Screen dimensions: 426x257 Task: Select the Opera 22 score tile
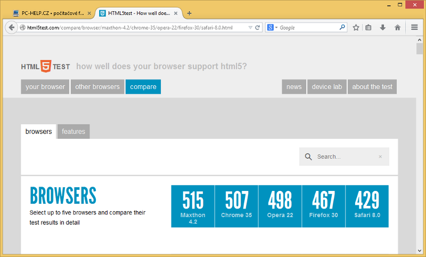pyautogui.click(x=280, y=206)
